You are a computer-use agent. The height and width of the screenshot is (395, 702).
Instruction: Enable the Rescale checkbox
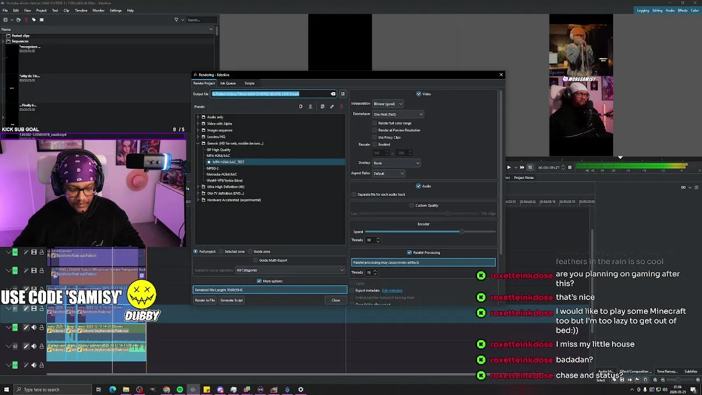(375, 144)
